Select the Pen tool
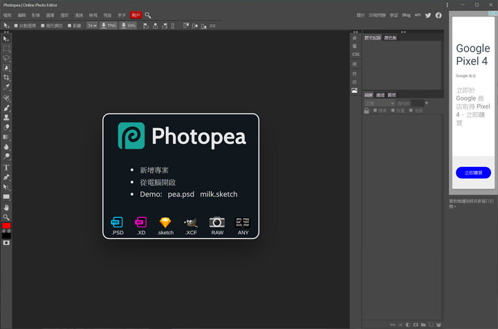Image resolution: width=498 pixels, height=329 pixels. [x=6, y=177]
